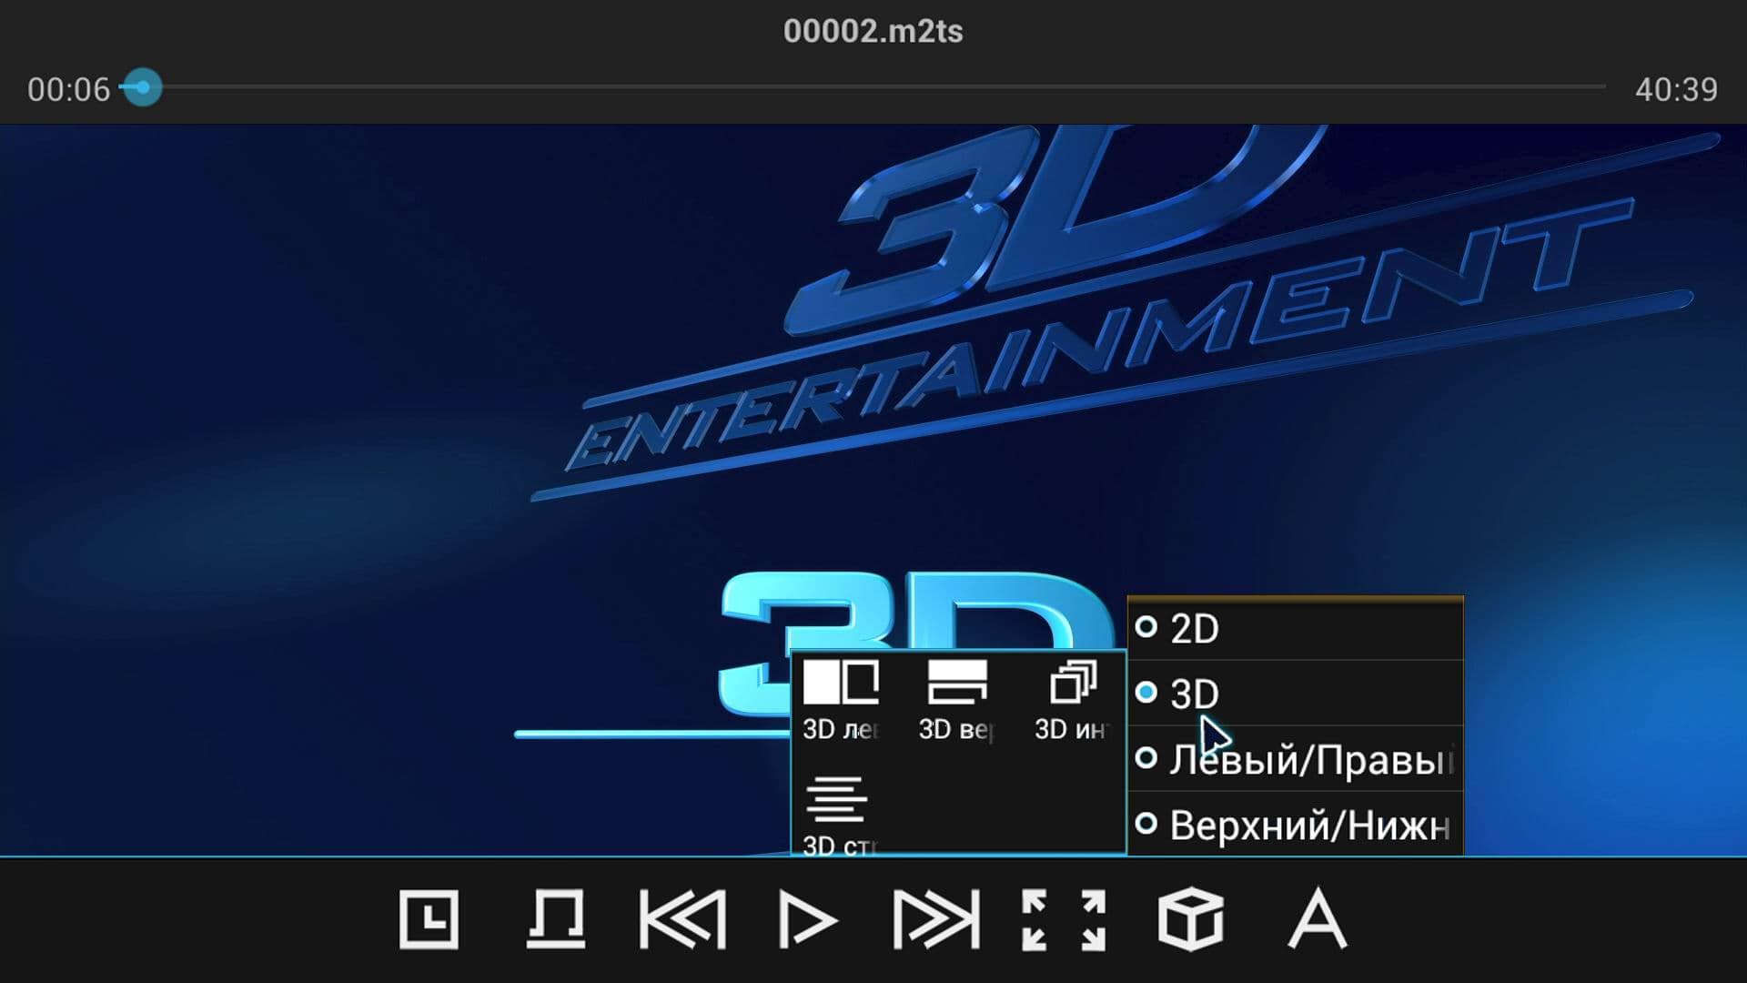Skip to the next track

936,919
